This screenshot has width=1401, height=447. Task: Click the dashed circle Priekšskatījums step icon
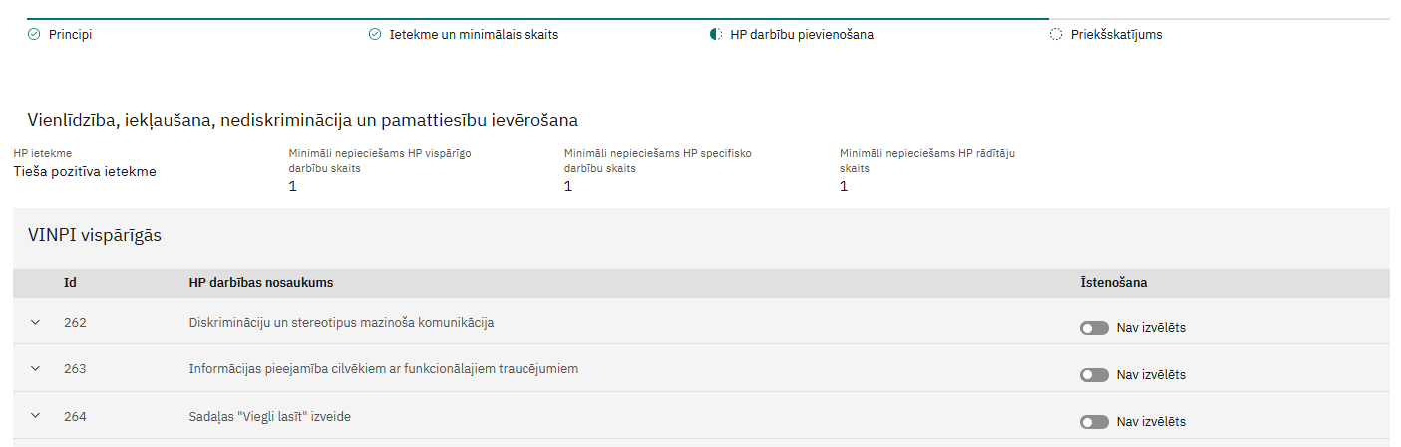pyautogui.click(x=1056, y=34)
